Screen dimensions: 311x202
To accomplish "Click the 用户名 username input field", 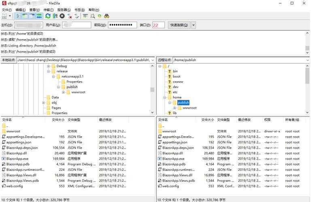I will point(77,25).
